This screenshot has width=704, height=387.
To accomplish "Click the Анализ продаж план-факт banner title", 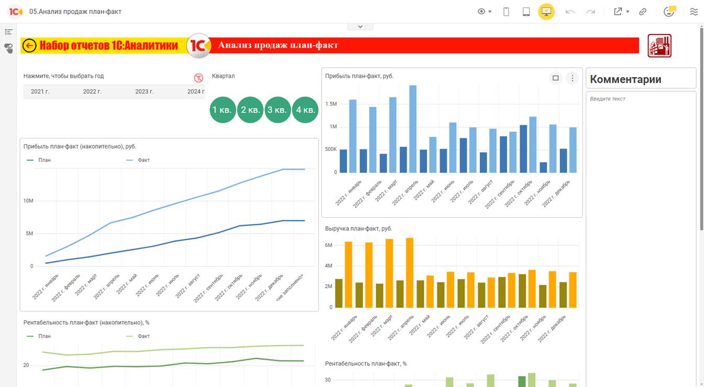I will pyautogui.click(x=278, y=46).
